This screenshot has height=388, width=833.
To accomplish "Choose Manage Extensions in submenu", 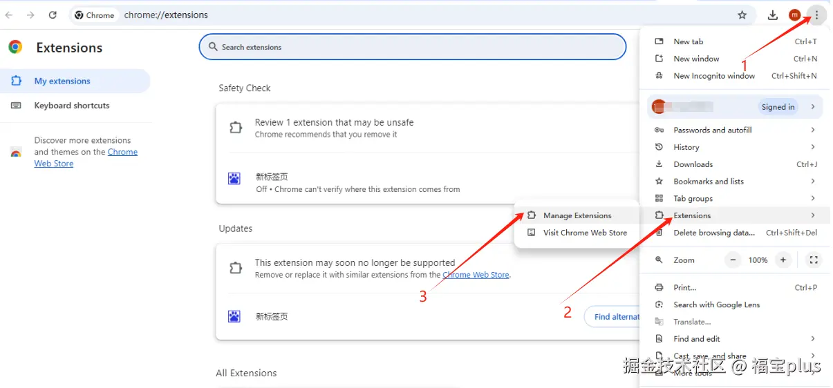I will pos(577,215).
